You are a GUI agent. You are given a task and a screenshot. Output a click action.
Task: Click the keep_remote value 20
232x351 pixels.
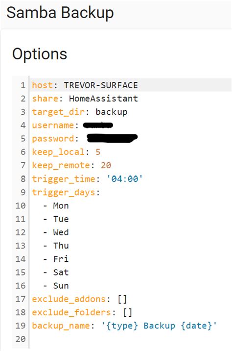coord(106,165)
